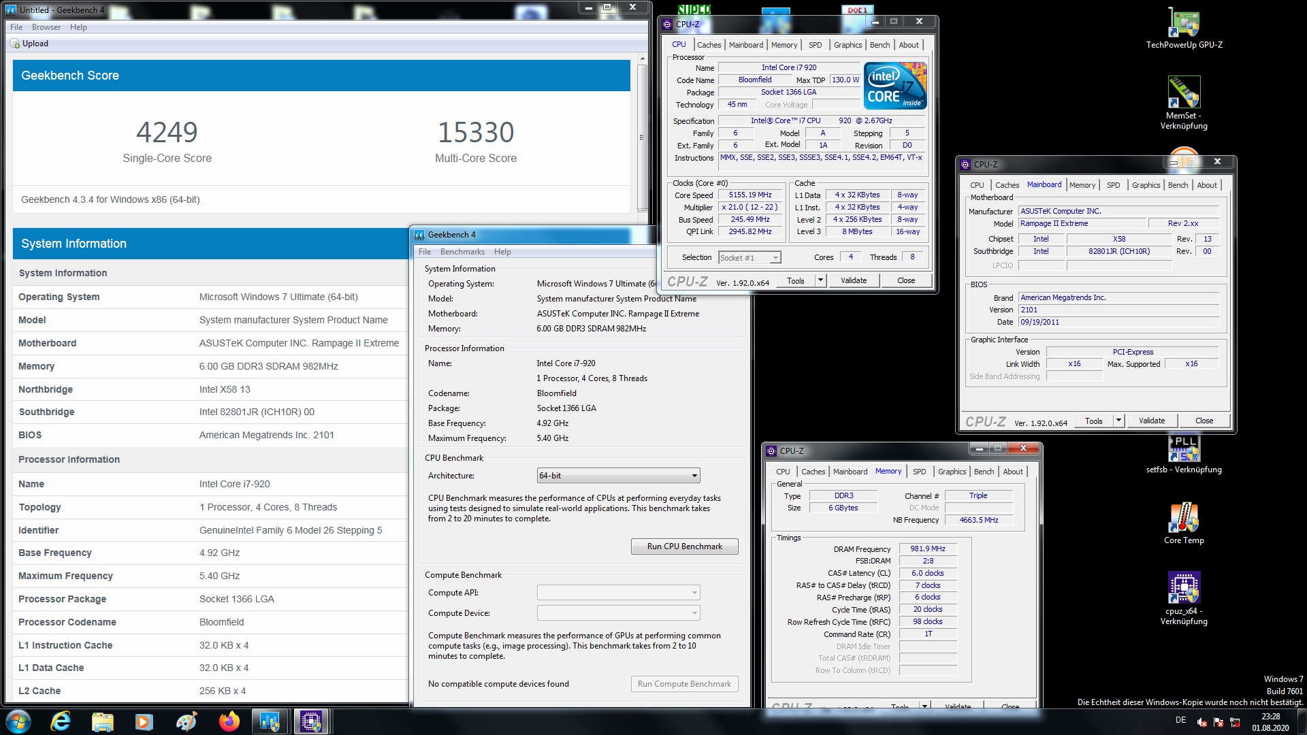Click the Intel Core i7 logo in CPU-Z
Image resolution: width=1307 pixels, height=735 pixels.
pos(895,85)
